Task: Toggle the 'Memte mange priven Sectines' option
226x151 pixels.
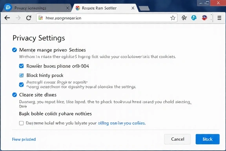Action: [15, 50]
